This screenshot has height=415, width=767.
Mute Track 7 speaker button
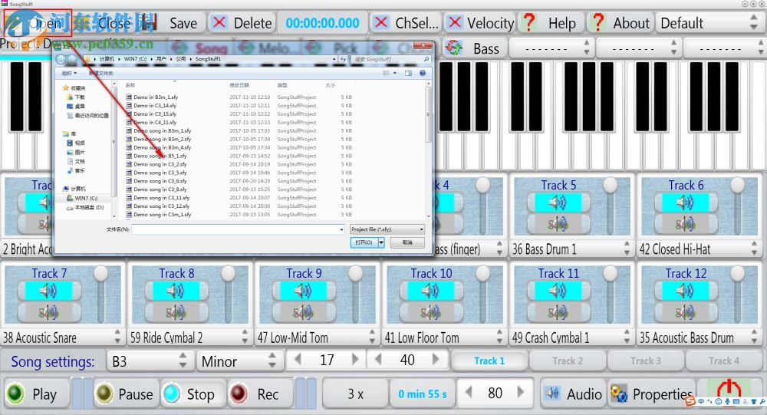coord(48,291)
